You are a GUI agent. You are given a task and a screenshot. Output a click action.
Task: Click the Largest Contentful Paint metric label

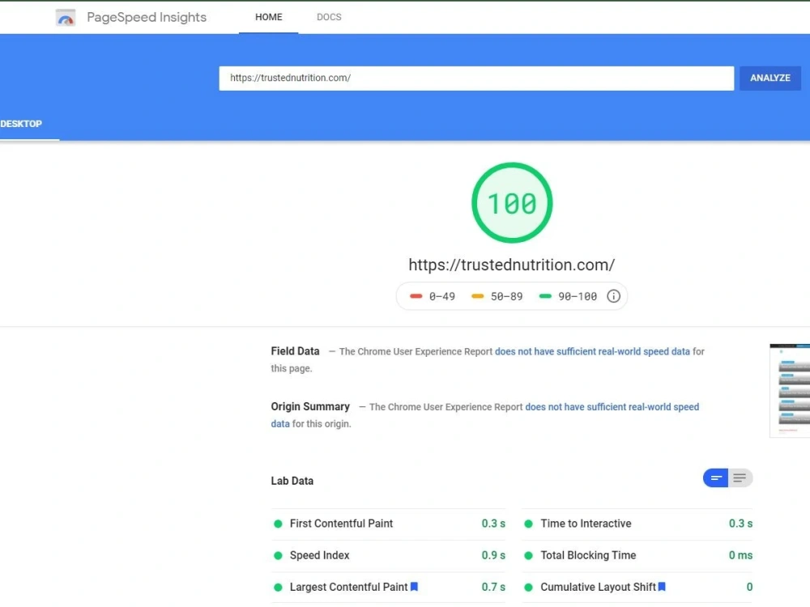coord(348,587)
